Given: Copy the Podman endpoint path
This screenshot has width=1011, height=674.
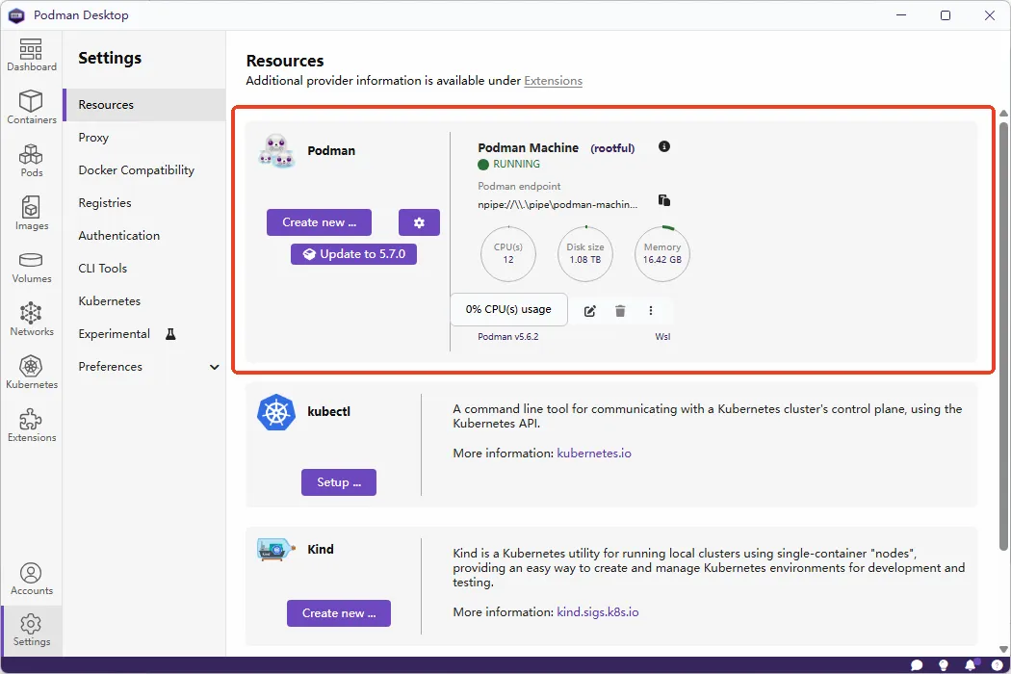Looking at the screenshot, I should [x=664, y=200].
